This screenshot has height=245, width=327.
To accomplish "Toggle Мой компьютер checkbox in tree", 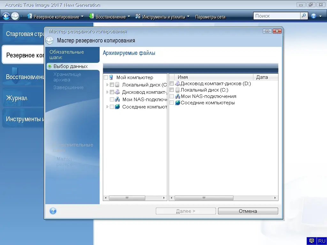I will [x=106, y=78].
